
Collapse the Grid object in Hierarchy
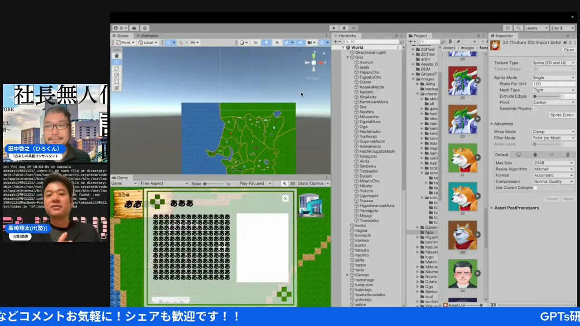[x=348, y=58]
